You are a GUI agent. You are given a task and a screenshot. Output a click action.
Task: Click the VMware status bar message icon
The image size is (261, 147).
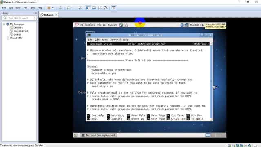[256, 145]
